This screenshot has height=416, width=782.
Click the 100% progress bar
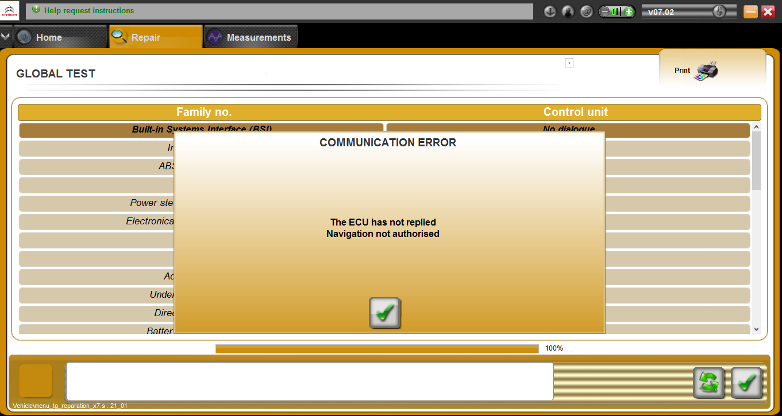click(377, 349)
